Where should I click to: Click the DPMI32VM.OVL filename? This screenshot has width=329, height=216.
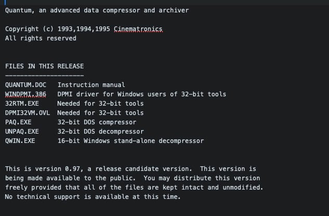(28, 113)
